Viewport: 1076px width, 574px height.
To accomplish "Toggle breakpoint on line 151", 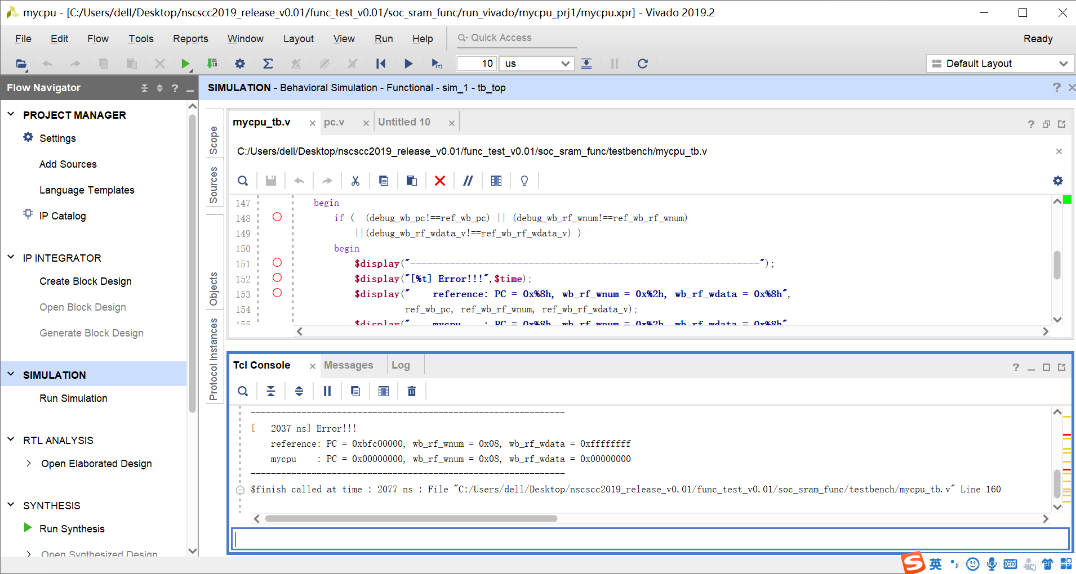I will pyautogui.click(x=277, y=262).
